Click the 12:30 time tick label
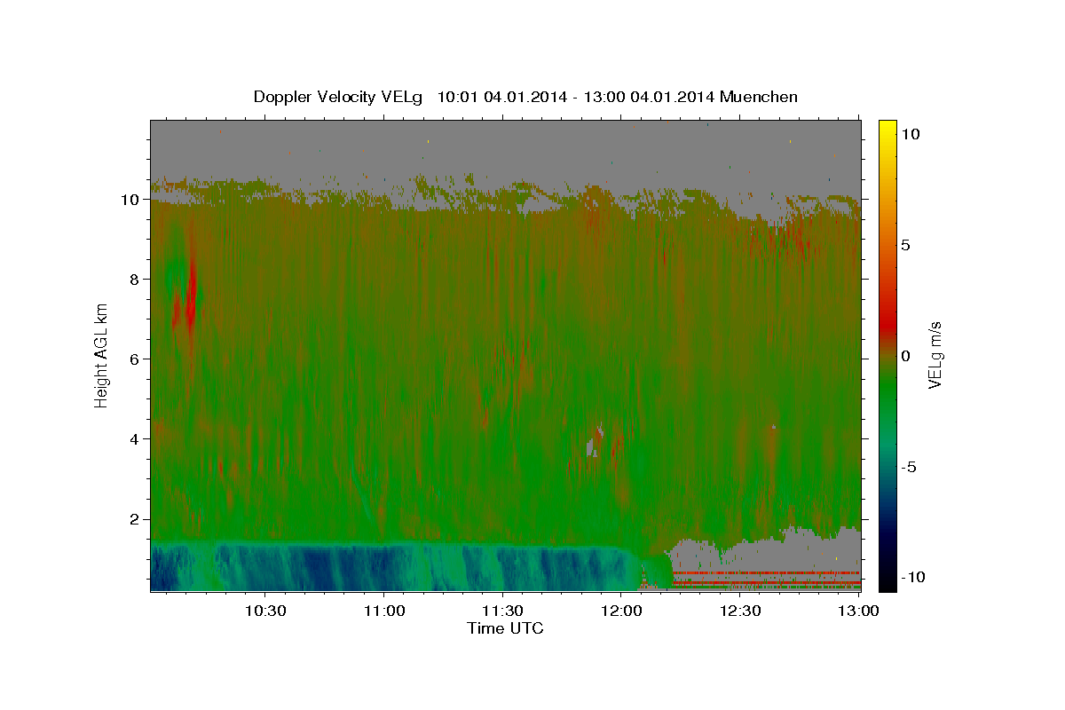The image size is (1065, 710). [741, 611]
